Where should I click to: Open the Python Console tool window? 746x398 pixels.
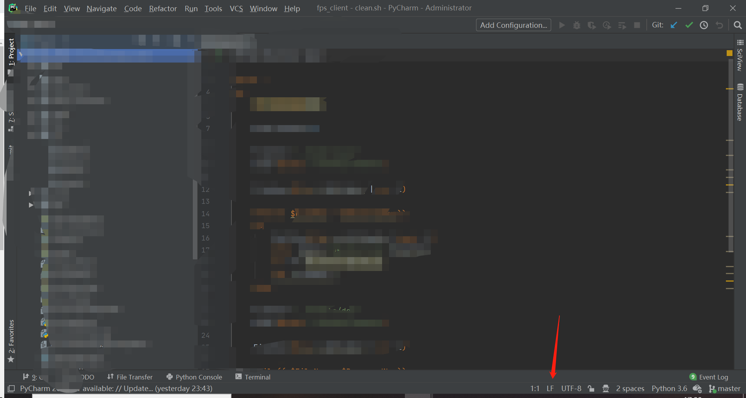[x=194, y=377]
